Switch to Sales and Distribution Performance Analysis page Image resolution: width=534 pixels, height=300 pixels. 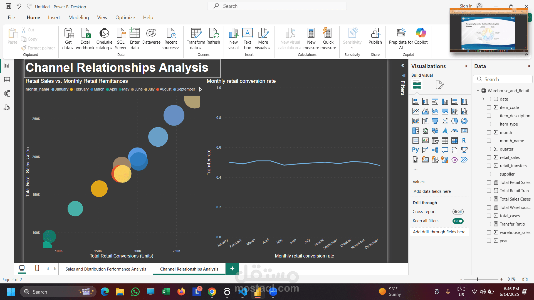coord(106,269)
